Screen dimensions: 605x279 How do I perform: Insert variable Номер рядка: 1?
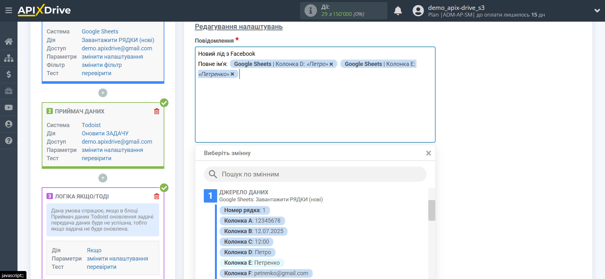click(245, 210)
